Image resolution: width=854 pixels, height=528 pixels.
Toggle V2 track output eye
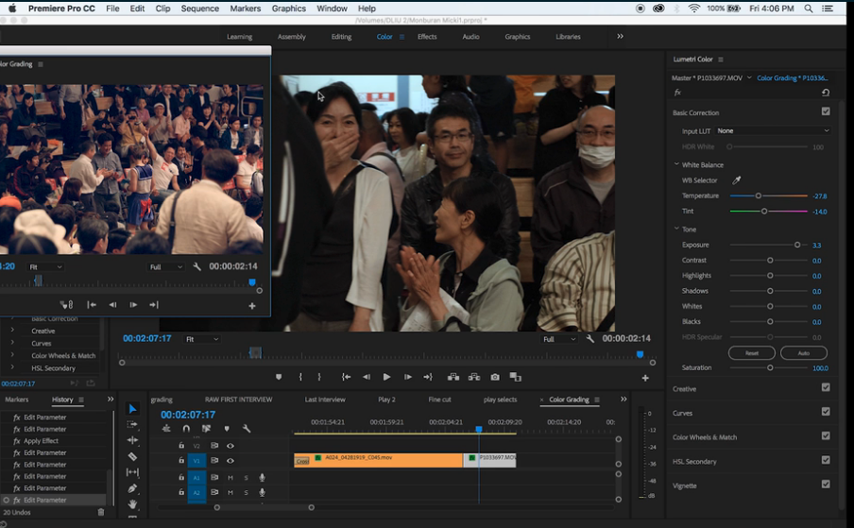point(231,446)
